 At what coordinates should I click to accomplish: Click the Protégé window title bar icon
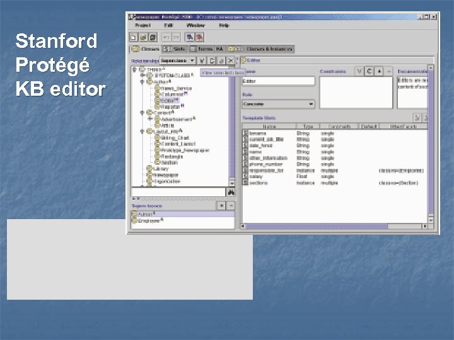tap(131, 17)
